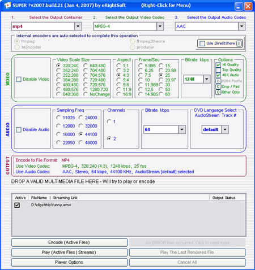
Task: Select 1280:720 video scale size
Action: click(86, 89)
